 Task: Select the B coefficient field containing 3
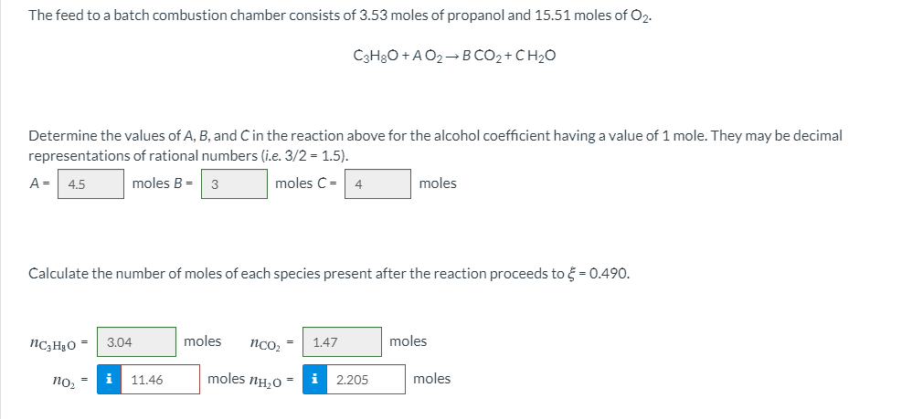pyautogui.click(x=234, y=183)
